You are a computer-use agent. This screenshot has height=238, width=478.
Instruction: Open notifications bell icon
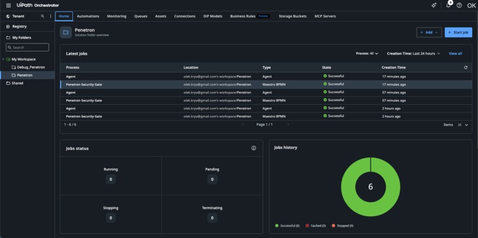448,5
